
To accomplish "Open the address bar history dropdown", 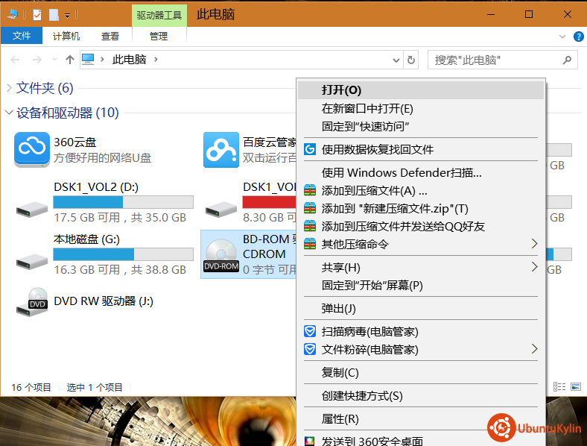I will point(395,60).
